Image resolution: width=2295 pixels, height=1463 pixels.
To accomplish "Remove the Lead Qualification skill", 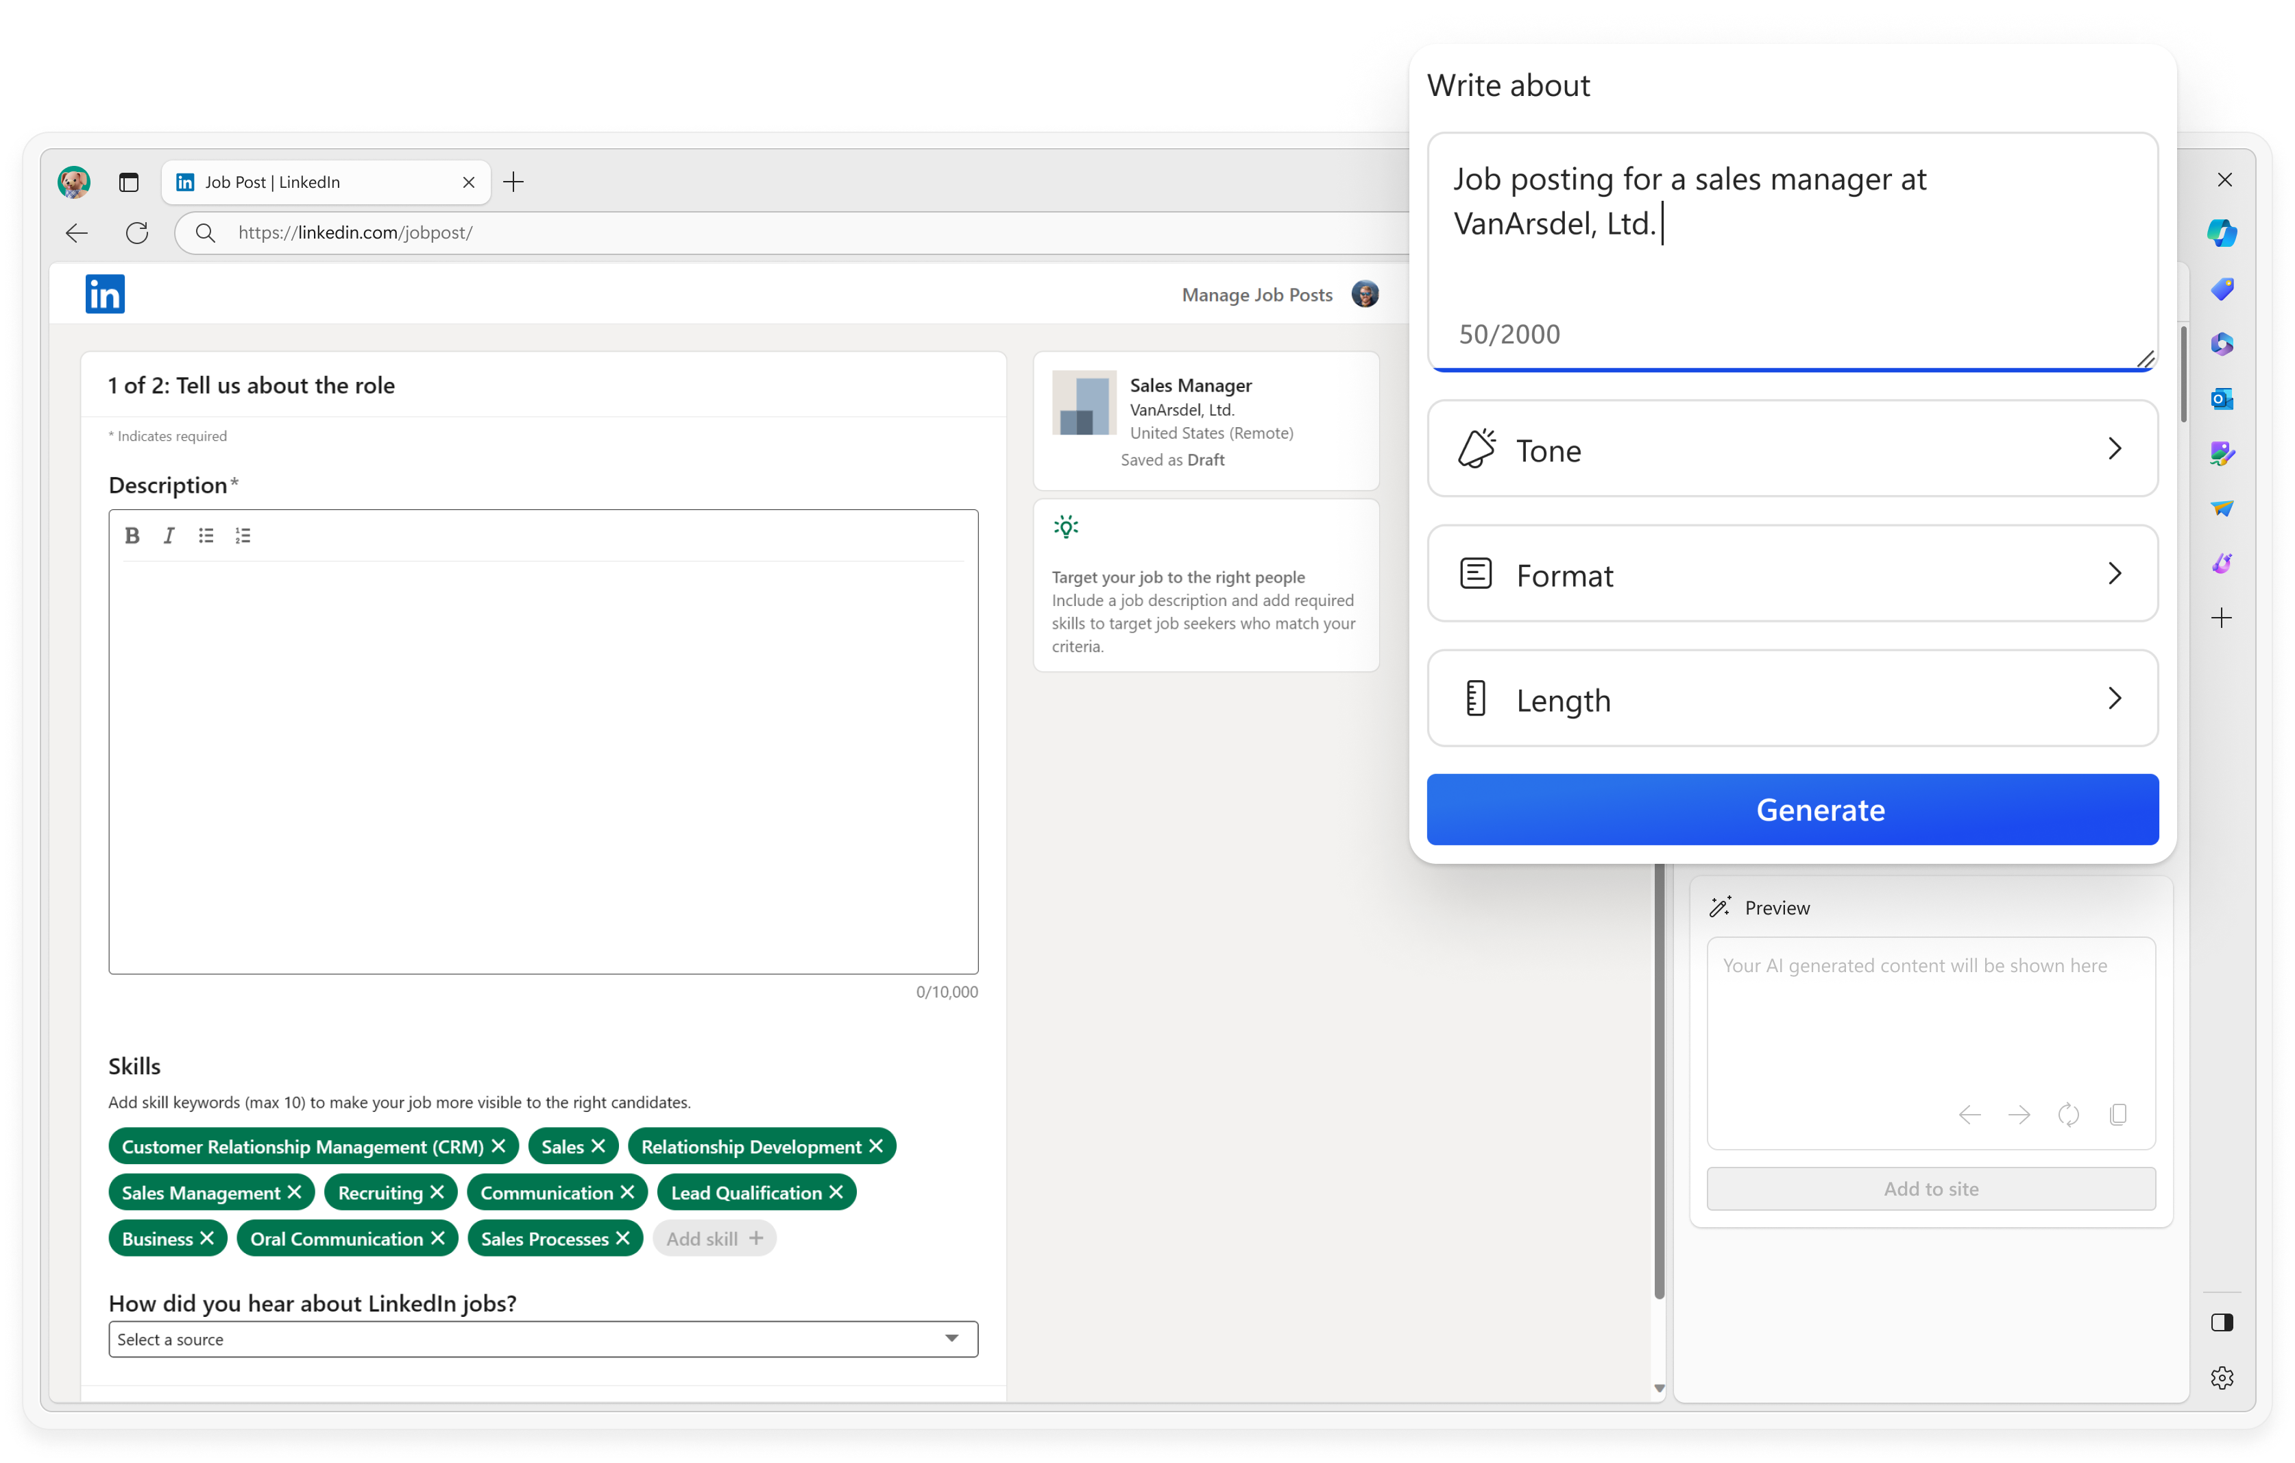I will (x=836, y=1192).
